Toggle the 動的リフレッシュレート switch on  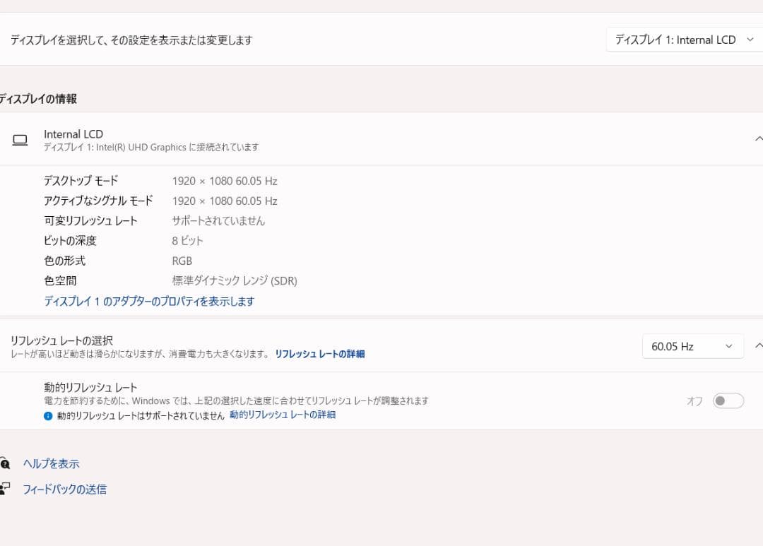click(728, 400)
